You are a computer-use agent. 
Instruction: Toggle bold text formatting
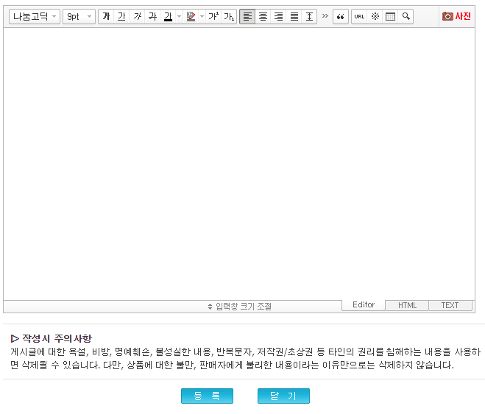[106, 16]
